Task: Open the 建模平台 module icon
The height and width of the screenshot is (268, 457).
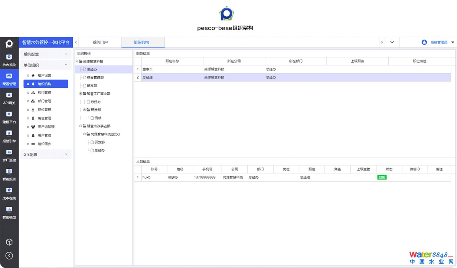Action: [9, 115]
